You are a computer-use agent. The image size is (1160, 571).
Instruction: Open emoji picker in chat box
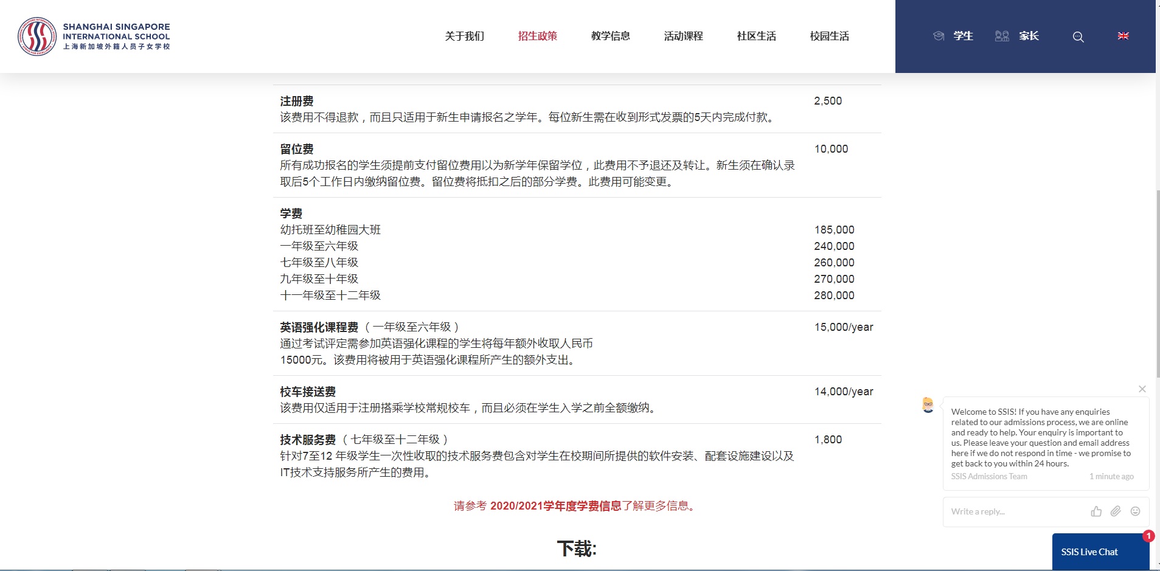[1135, 511]
